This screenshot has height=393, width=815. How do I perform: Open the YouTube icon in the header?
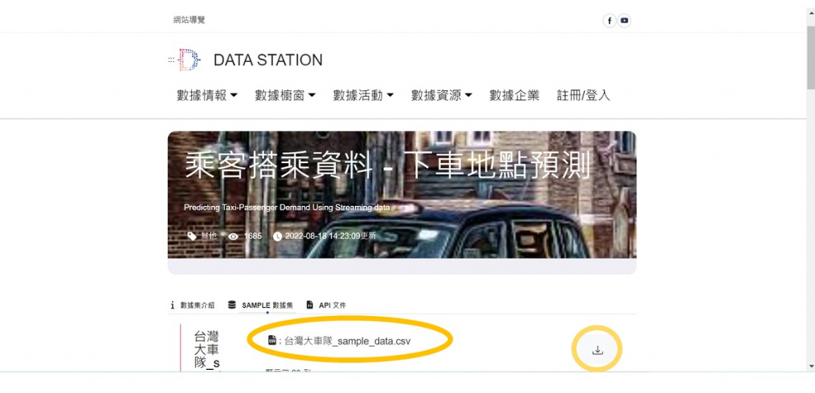coord(624,21)
